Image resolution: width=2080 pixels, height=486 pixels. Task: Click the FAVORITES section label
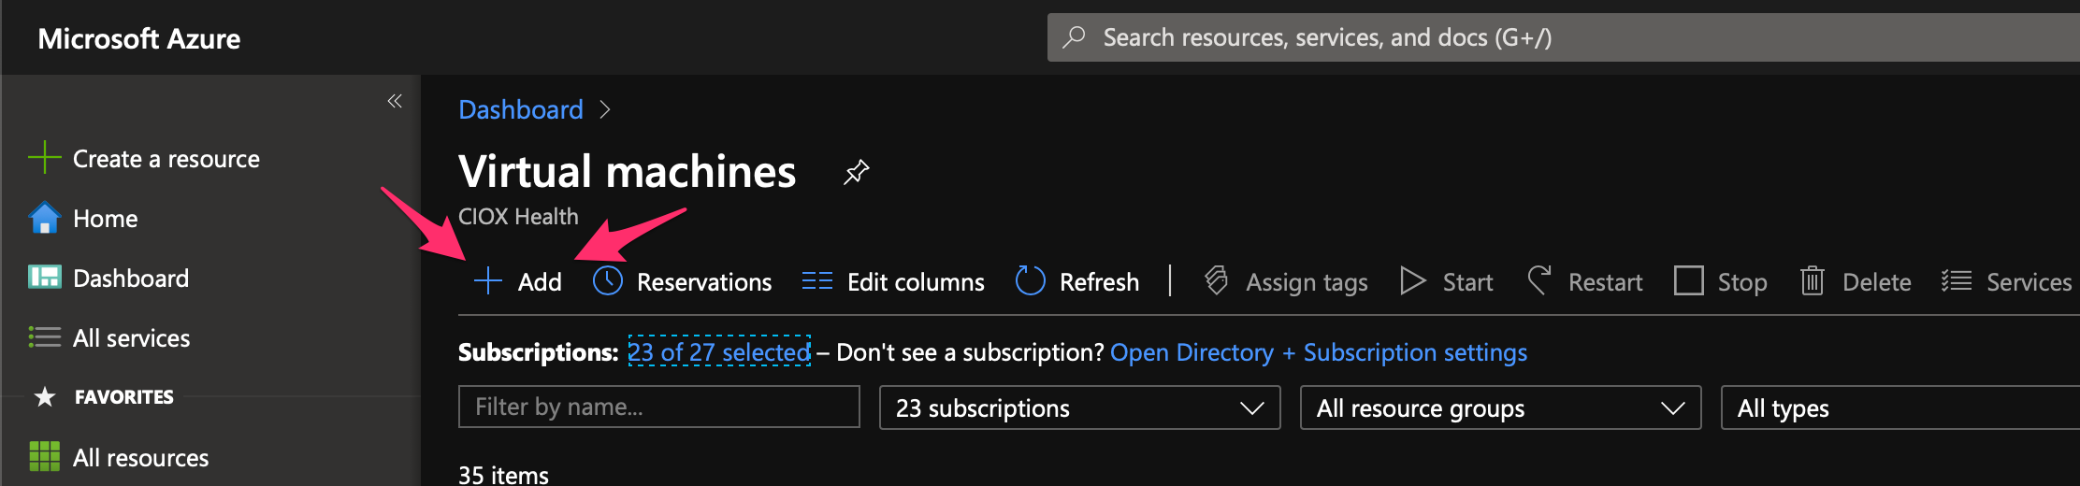(x=124, y=397)
